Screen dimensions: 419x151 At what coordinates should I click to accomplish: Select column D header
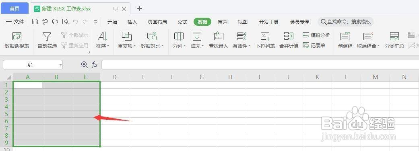tap(114, 77)
